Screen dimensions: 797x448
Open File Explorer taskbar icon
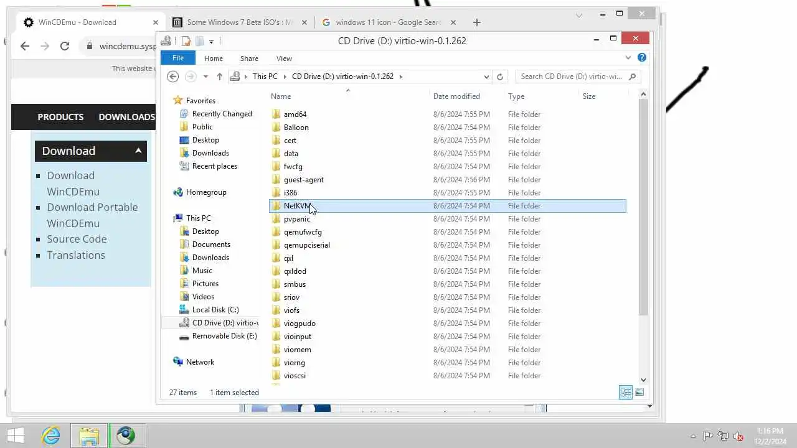[89, 436]
